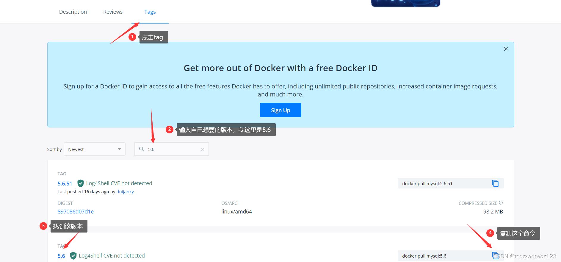
Task: Click the green shield beside tag 5.6
Action: click(x=73, y=255)
